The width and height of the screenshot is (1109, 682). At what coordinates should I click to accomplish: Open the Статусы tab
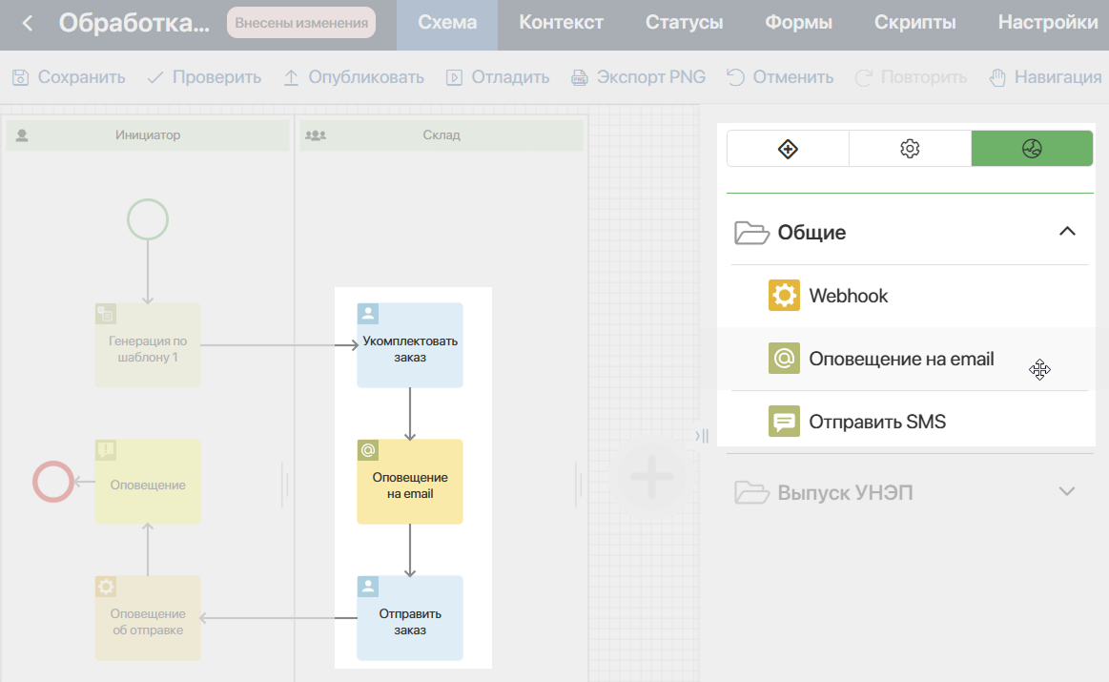[684, 23]
